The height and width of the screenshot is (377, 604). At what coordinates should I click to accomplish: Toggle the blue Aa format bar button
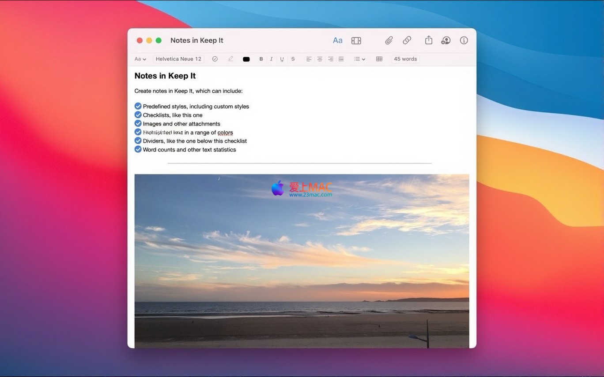point(337,41)
